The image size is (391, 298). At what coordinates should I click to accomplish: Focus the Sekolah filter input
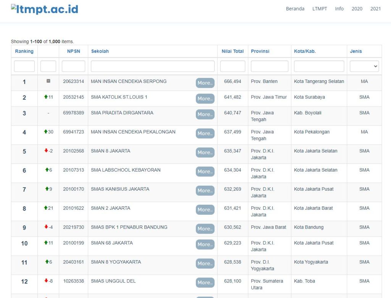pos(153,66)
